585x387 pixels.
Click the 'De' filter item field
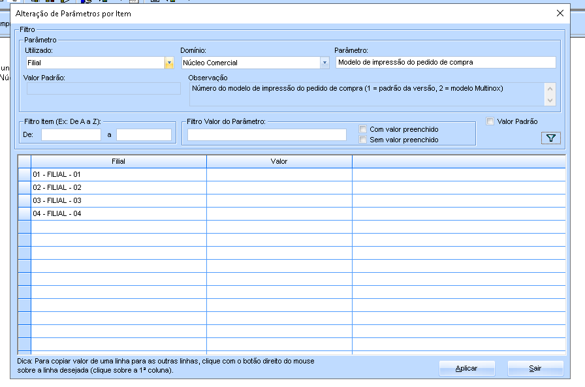click(71, 134)
